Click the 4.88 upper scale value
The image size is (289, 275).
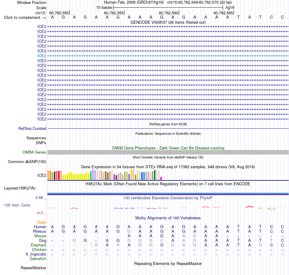coord(39,198)
